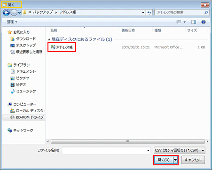Click the ミュージック note icon
212x170 pixels.
pos(13,91)
